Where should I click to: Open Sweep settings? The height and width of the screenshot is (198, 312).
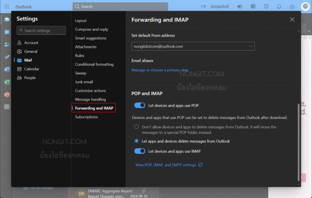coord(80,73)
